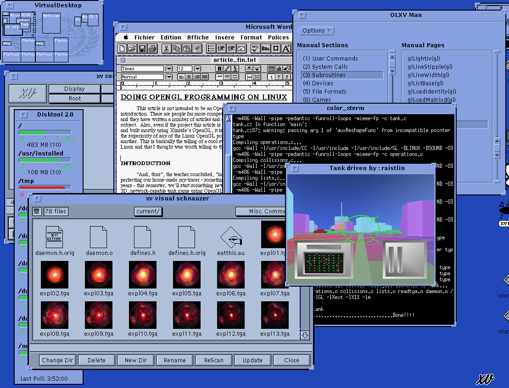Click the decrease indent icon
Image resolution: width=509 pixels, height=388 pixels.
pos(221,49)
